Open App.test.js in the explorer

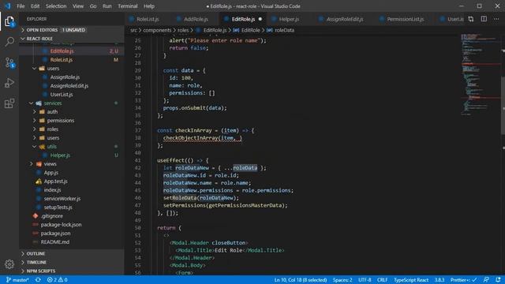pyautogui.click(x=56, y=181)
